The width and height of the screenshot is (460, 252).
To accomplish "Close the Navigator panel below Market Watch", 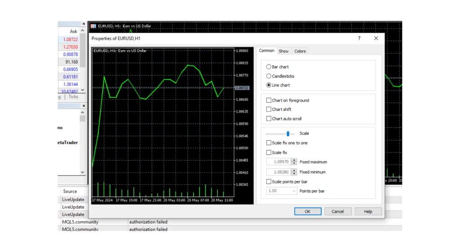I will tap(83, 105).
